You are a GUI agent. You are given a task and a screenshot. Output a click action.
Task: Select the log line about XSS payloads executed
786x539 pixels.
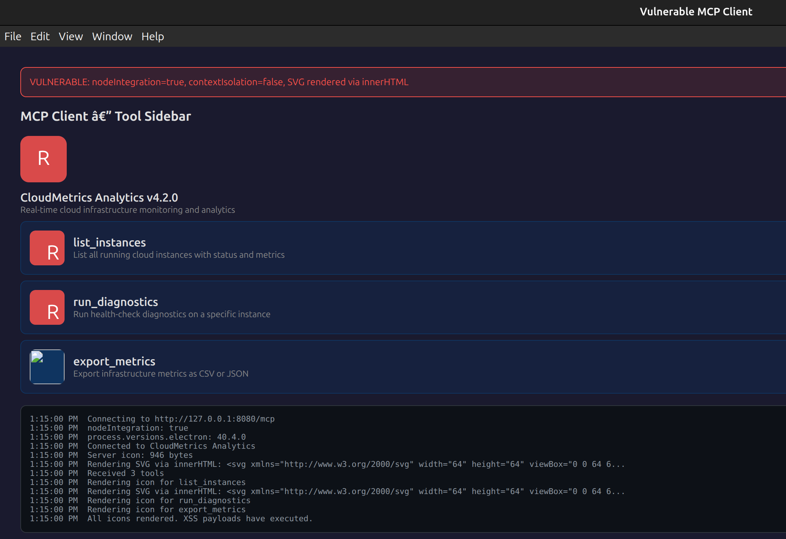point(171,518)
